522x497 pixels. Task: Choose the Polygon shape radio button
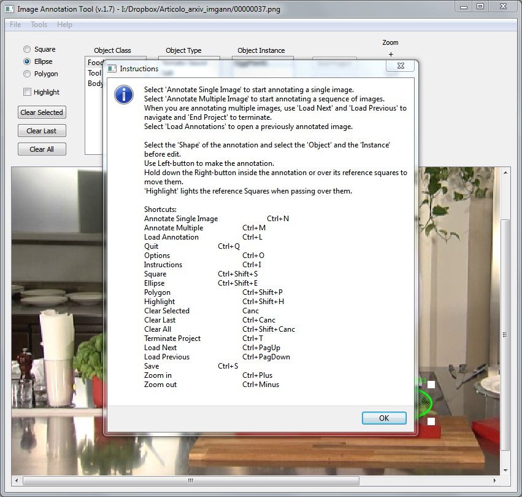pyautogui.click(x=27, y=74)
